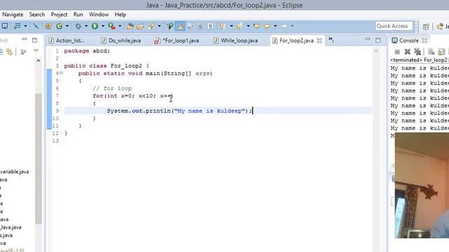Image resolution: width=449 pixels, height=252 pixels.
Task: Click the outline list toolbar icon
Action: click(x=18, y=26)
